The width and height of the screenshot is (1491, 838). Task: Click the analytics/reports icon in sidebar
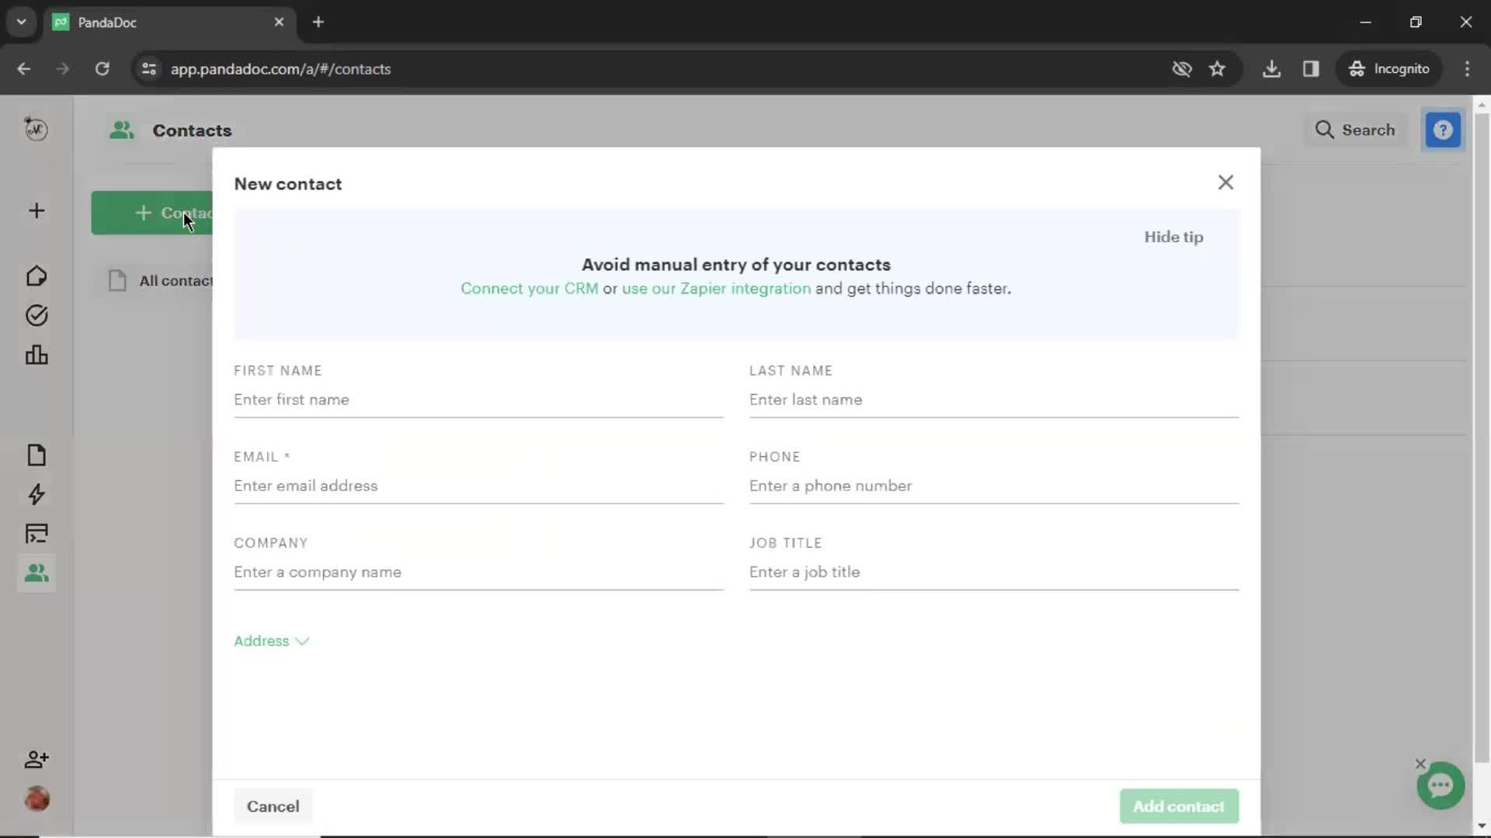(x=36, y=355)
